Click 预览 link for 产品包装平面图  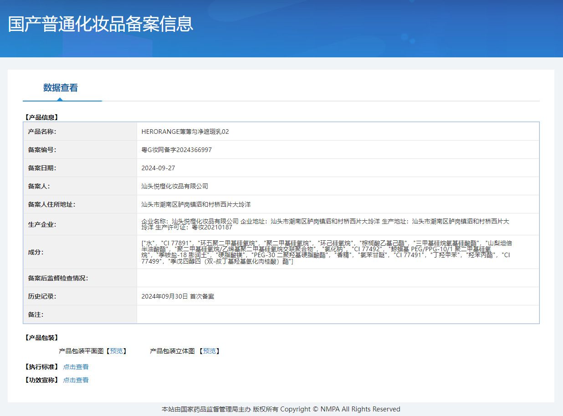[116, 351]
